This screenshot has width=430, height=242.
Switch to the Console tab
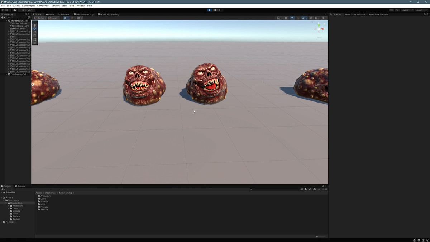click(20, 186)
